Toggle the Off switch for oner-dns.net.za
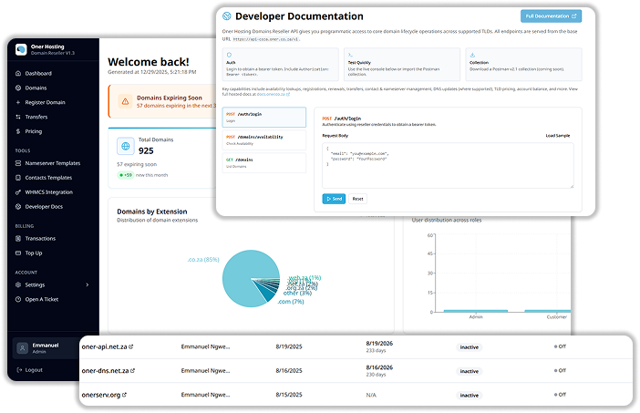 [558, 371]
